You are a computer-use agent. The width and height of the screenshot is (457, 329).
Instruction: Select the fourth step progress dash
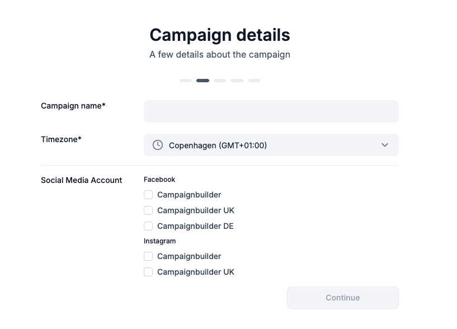point(237,81)
